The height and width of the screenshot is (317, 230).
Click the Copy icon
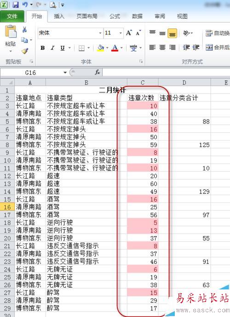(x=24, y=40)
